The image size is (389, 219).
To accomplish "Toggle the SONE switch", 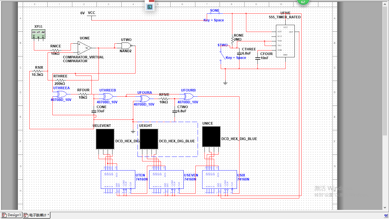I will point(214,13).
